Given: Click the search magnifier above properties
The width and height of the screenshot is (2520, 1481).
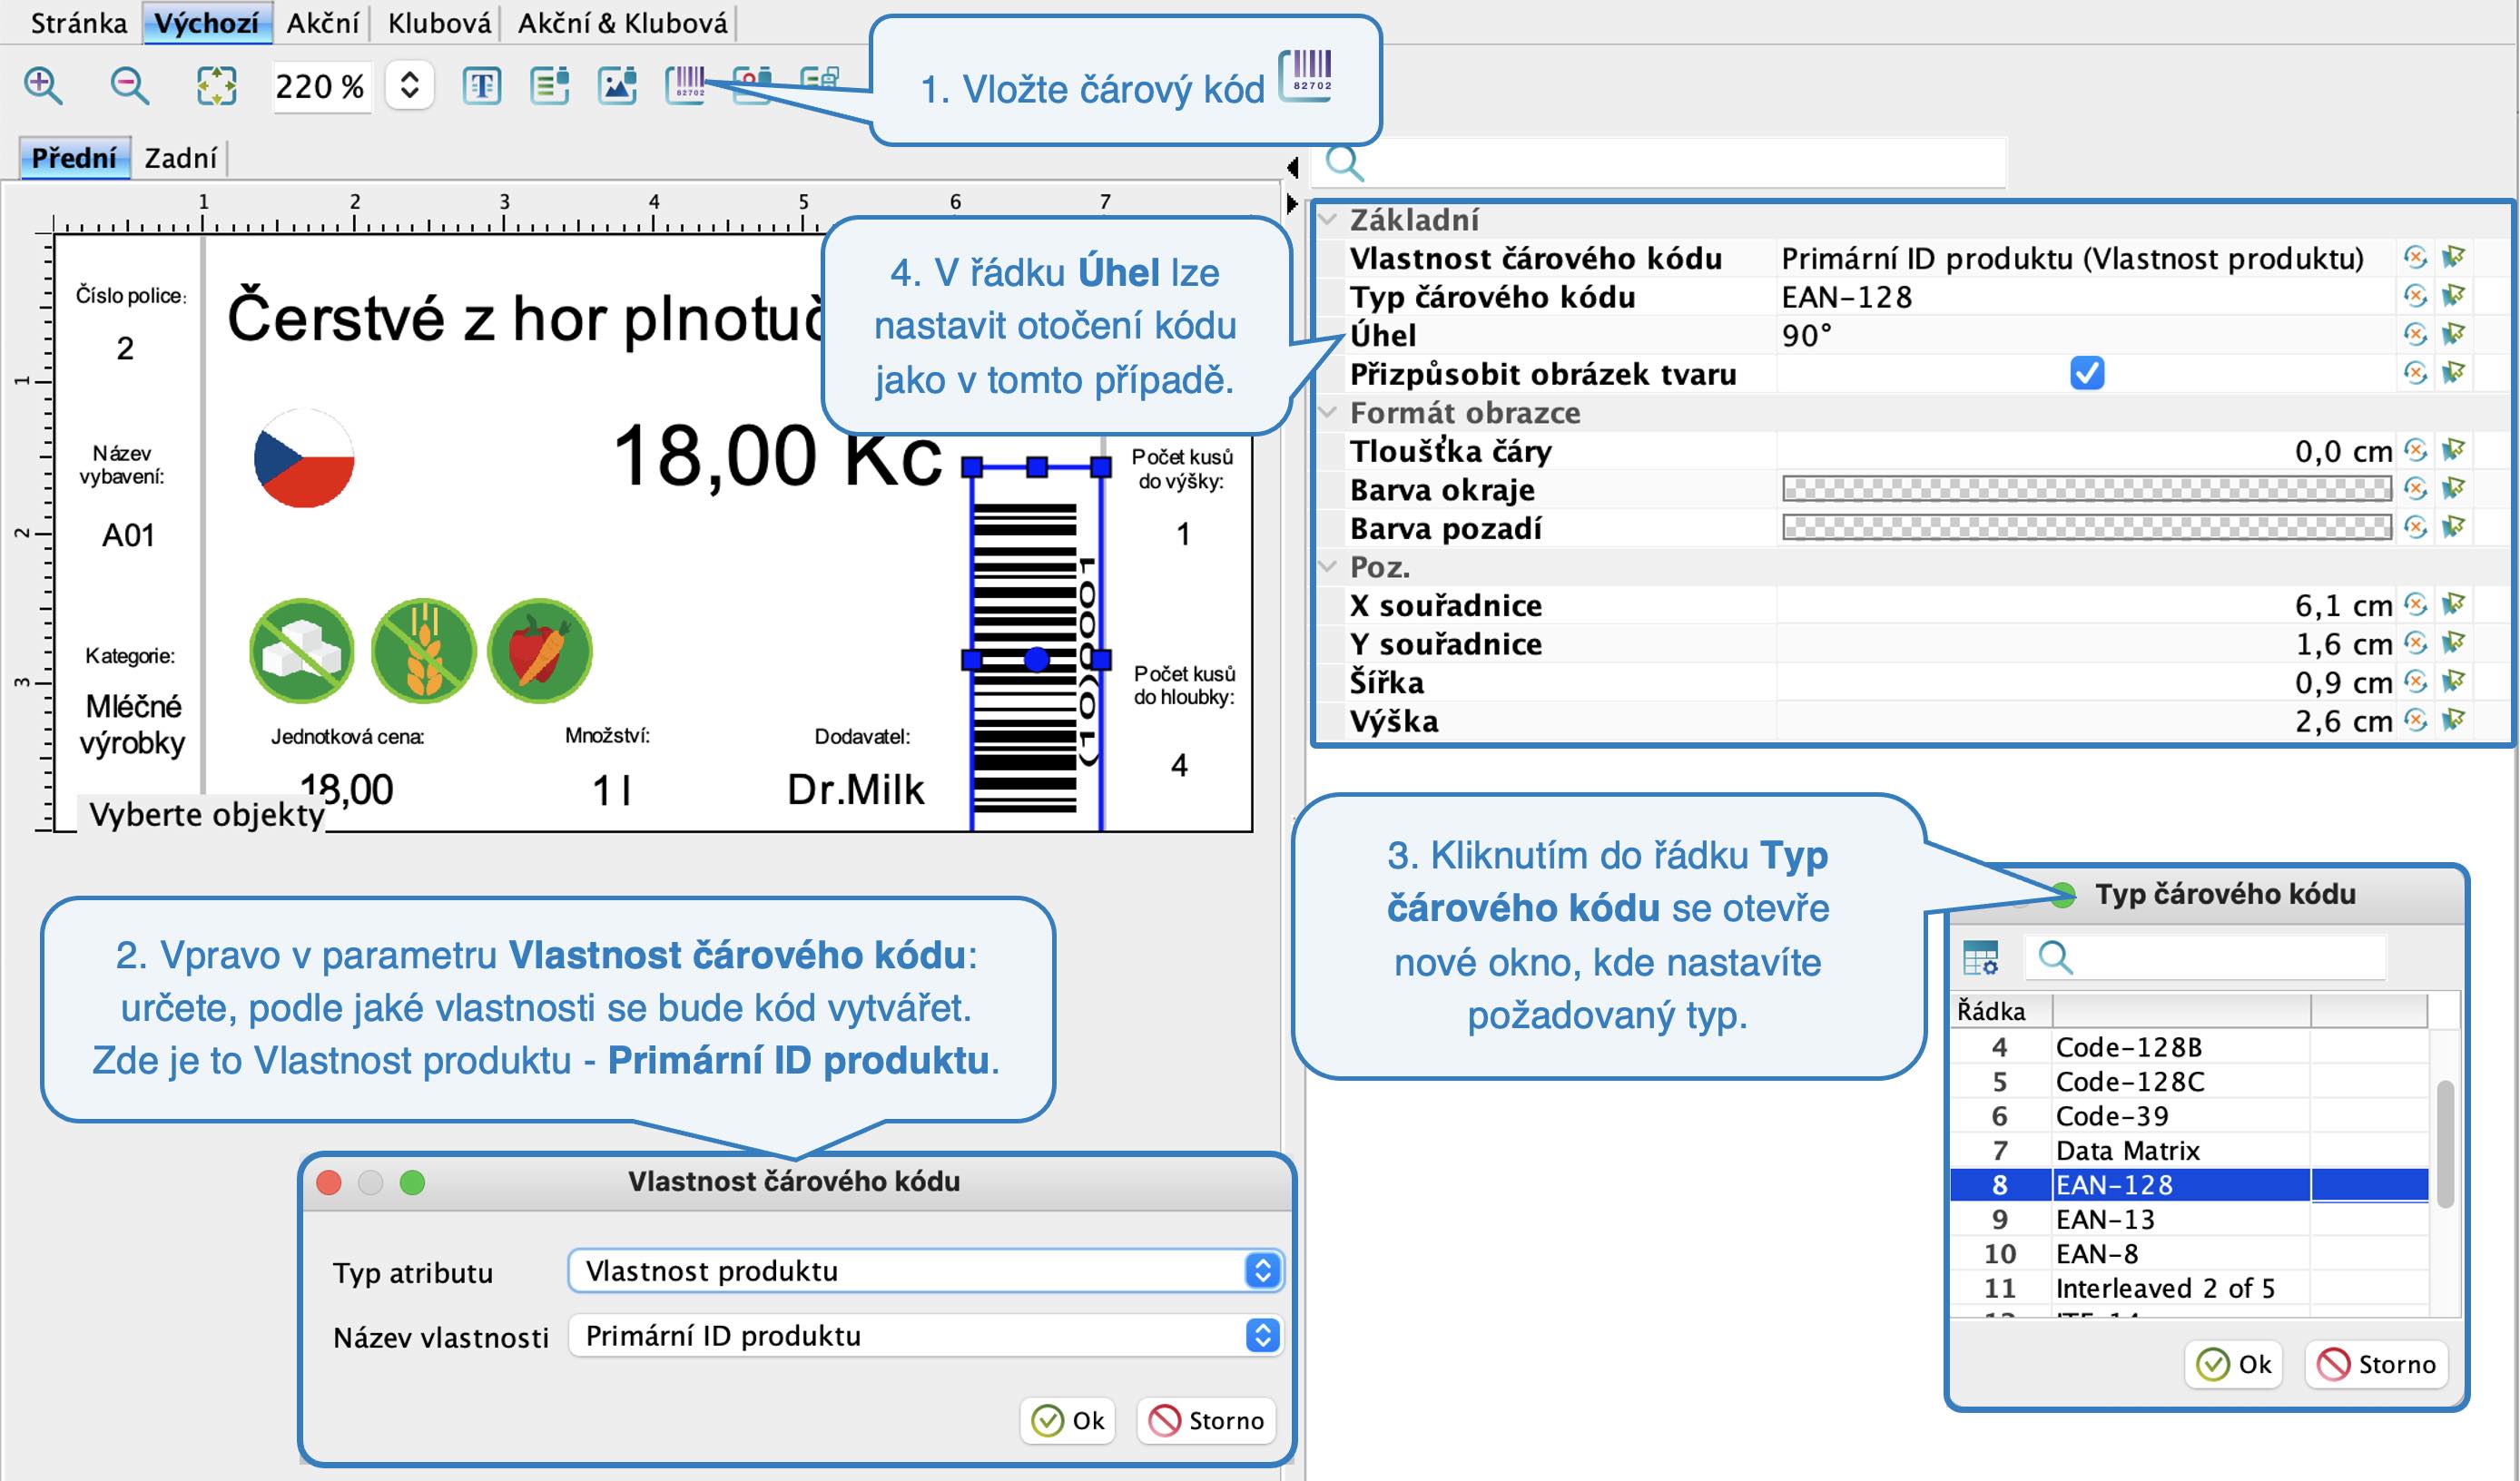Looking at the screenshot, I should tap(1345, 162).
